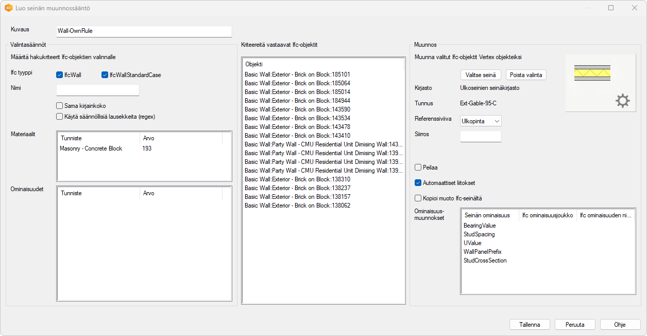Viewport: 647px width, 336px height.
Task: Click Arvo column header in Ominaisuudet table
Action: coord(181,193)
